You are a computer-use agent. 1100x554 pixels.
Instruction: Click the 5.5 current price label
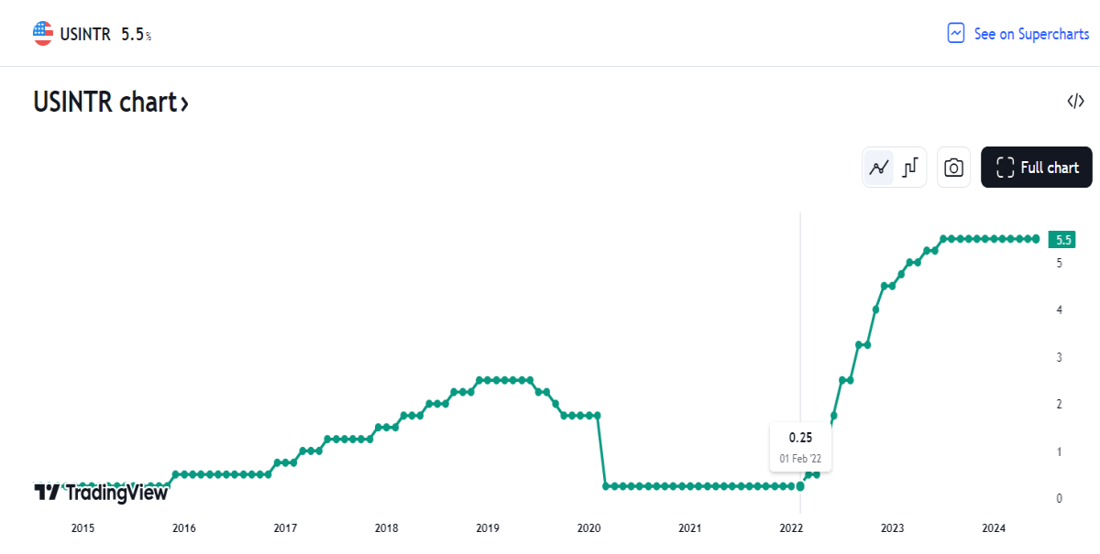click(x=1064, y=240)
